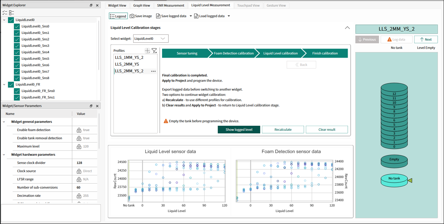The height and width of the screenshot is (224, 444).
Task: Toggle the LiquidLevel0_Sns5 checkbox
Action: [17, 58]
